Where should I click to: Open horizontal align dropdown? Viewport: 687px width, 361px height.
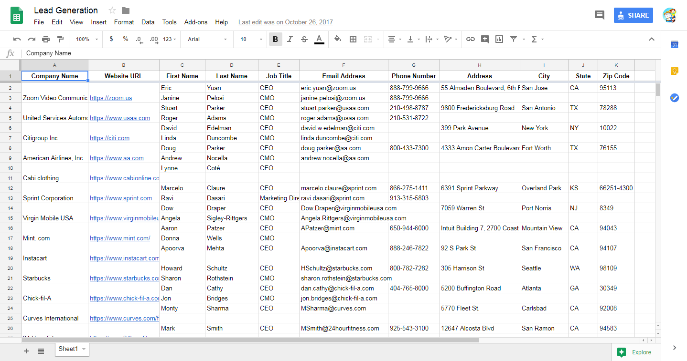tap(394, 39)
